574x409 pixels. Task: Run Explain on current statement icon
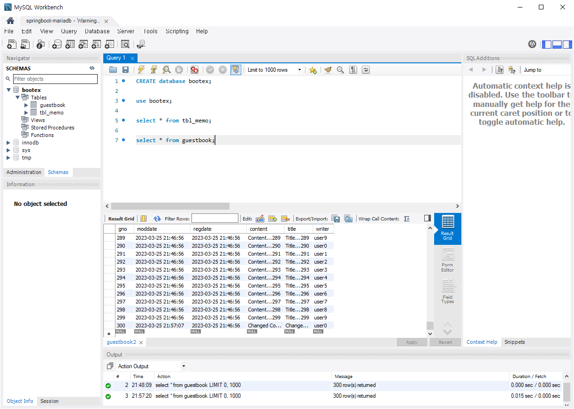click(x=166, y=70)
